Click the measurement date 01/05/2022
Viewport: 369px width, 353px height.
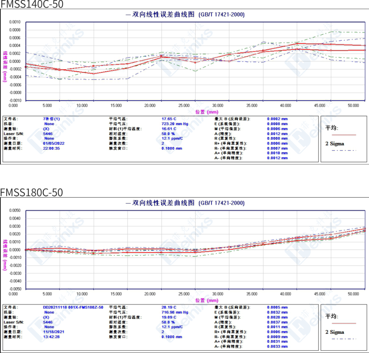(x=54, y=143)
